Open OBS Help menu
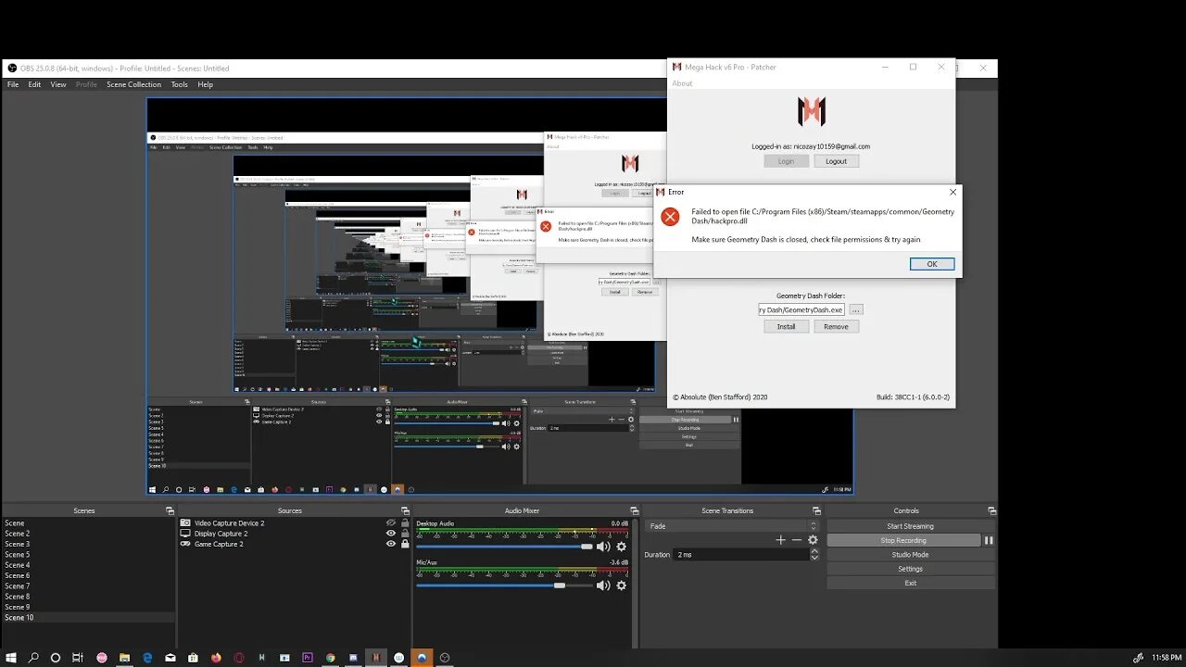This screenshot has height=667, width=1186. (206, 84)
